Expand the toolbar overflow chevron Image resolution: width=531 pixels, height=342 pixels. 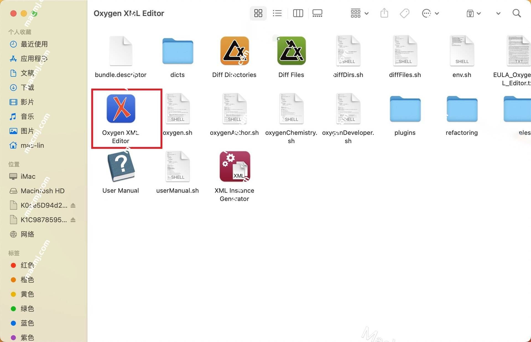pos(498,13)
